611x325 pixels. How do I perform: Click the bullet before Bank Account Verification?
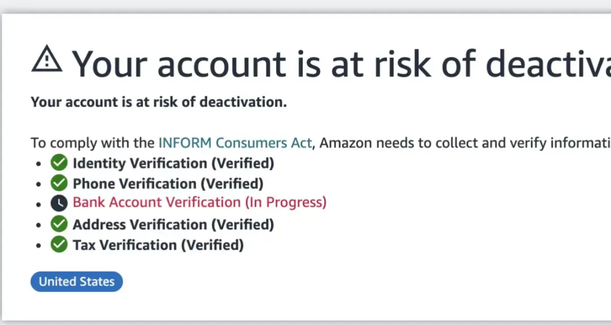38,204
